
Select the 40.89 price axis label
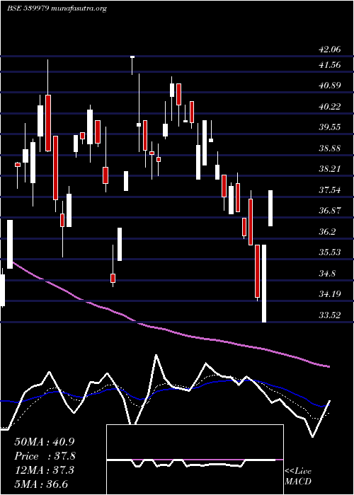click(330, 86)
